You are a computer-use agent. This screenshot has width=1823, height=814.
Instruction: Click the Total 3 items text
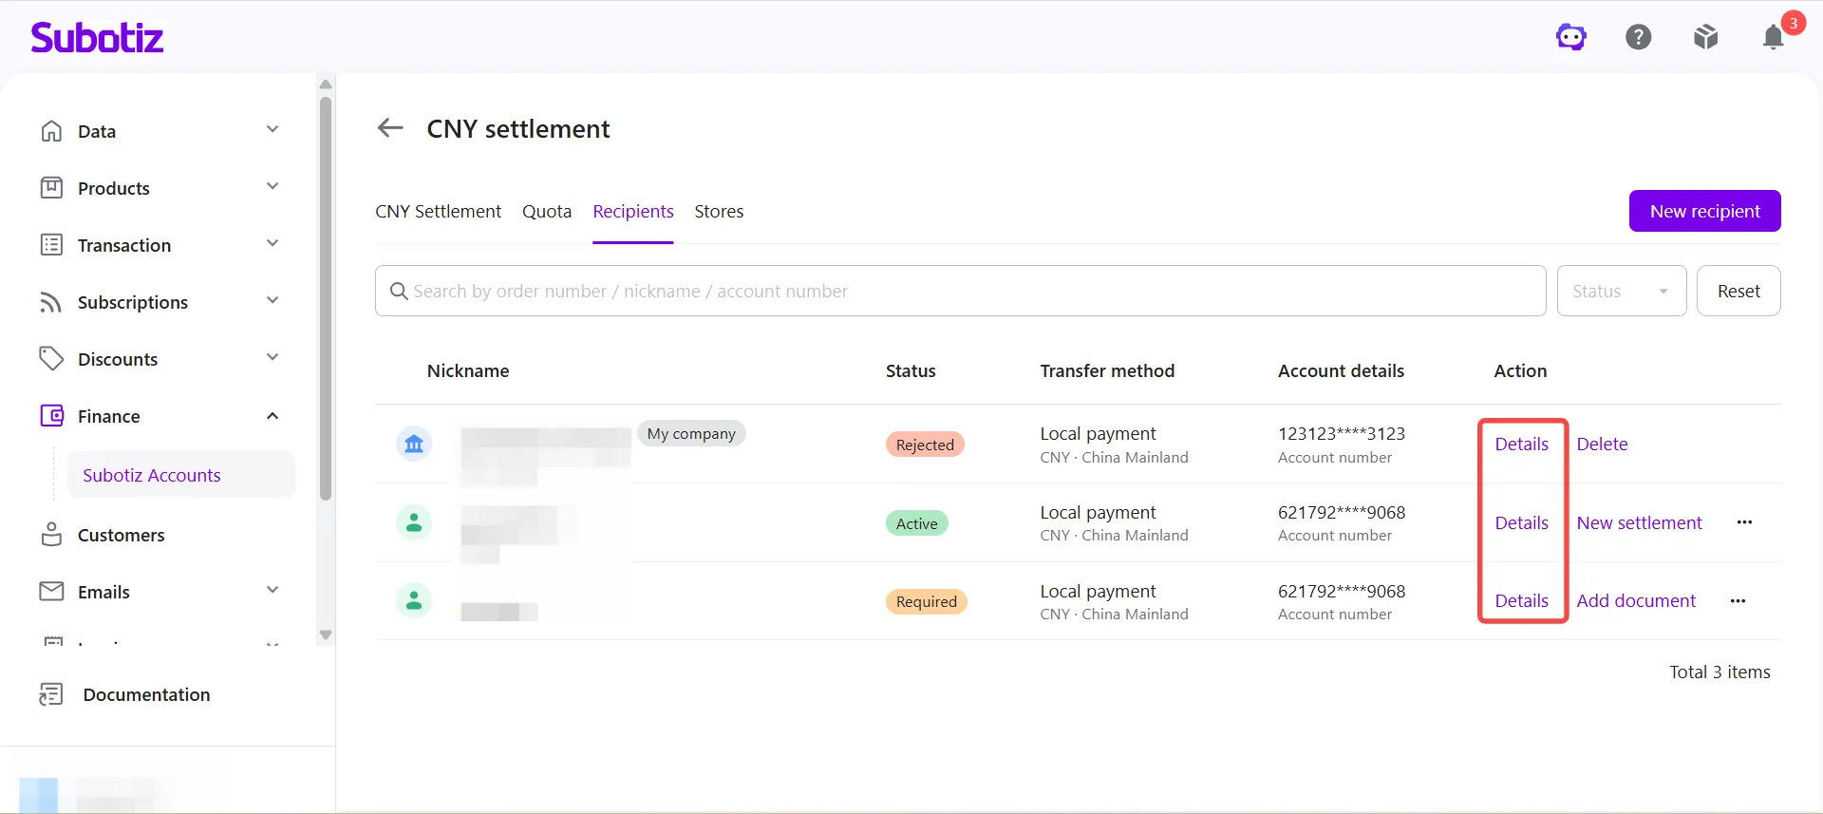coord(1720,672)
